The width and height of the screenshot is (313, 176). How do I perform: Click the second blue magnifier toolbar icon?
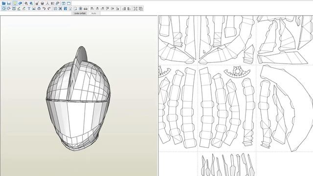[31, 3]
